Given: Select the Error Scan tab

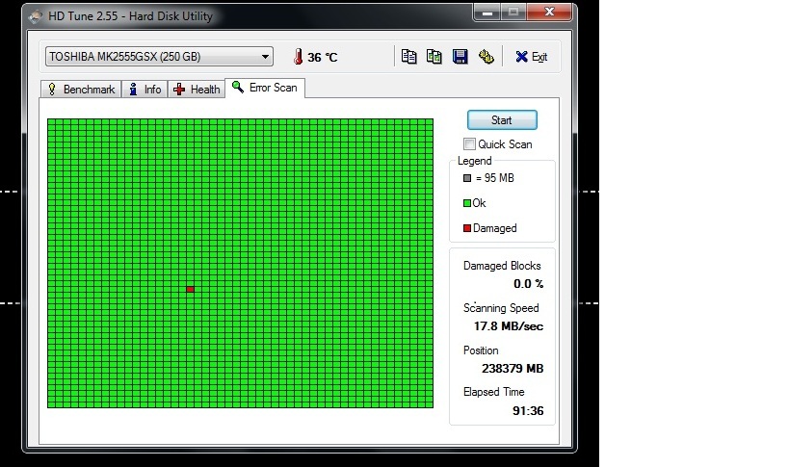Looking at the screenshot, I should coord(265,88).
